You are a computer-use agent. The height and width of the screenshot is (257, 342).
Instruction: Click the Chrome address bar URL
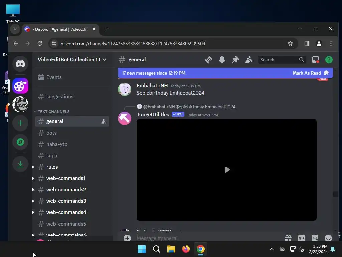[x=133, y=44]
